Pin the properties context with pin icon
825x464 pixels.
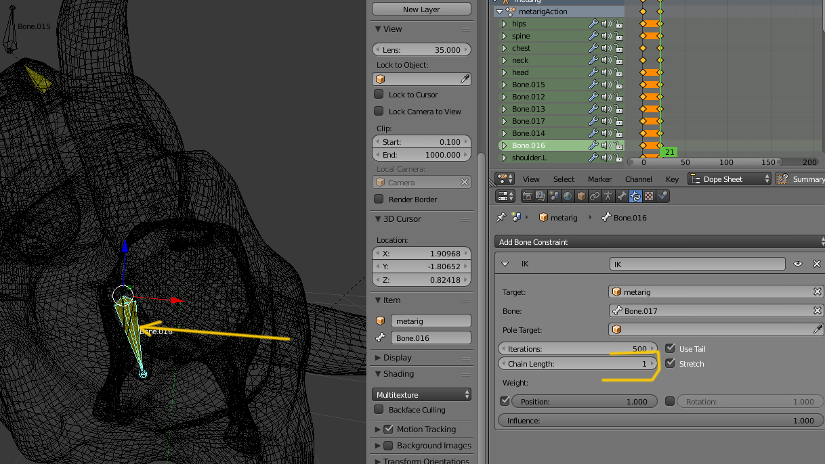pyautogui.click(x=501, y=218)
